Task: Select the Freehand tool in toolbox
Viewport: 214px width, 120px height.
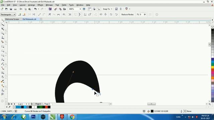Action: click(x=2, y=38)
